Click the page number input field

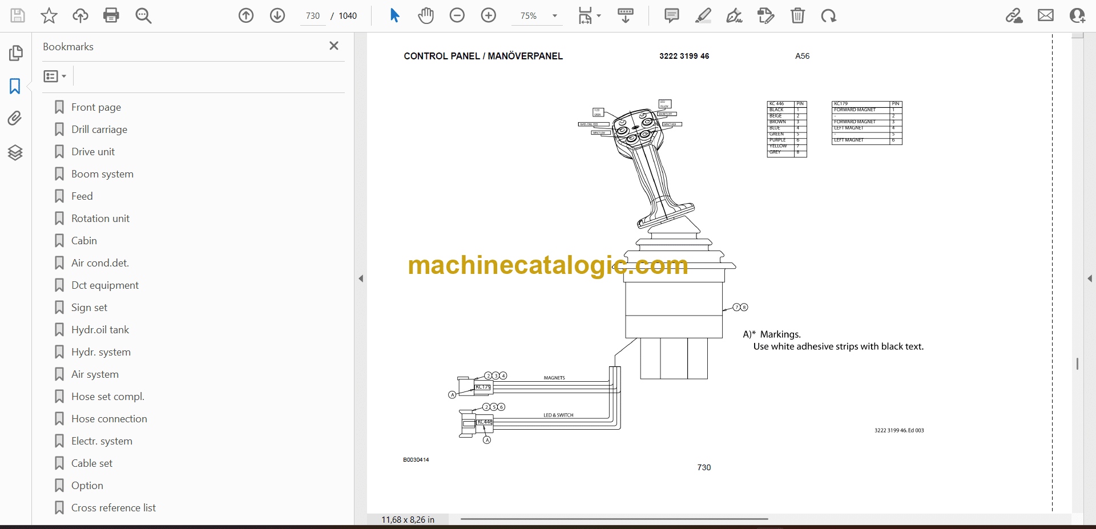(x=313, y=16)
